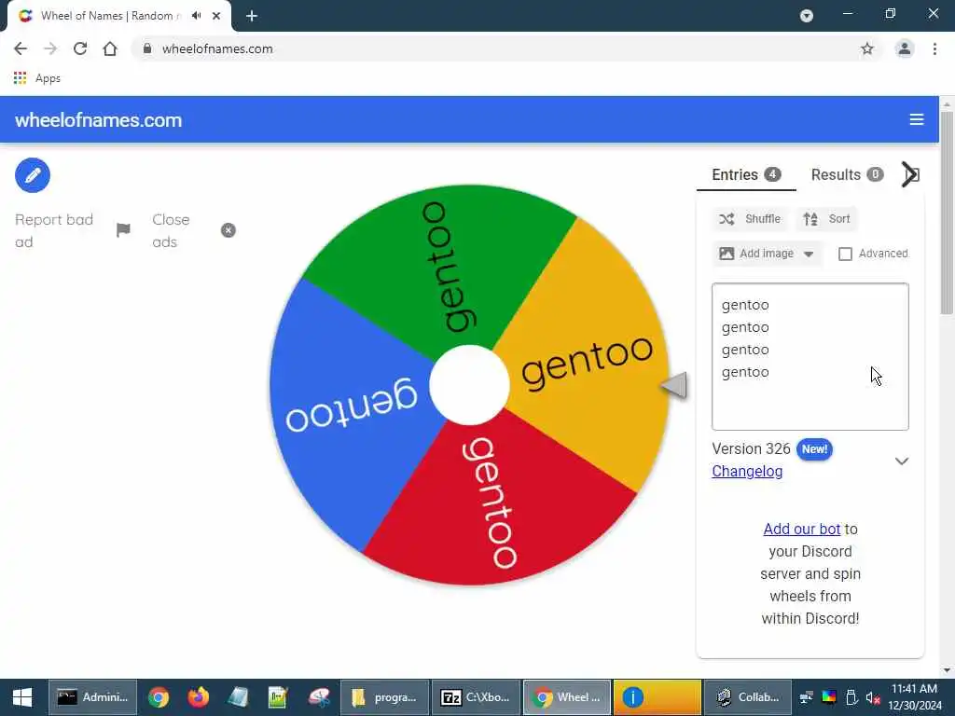The height and width of the screenshot is (716, 955).
Task: Open Administrator command prompt taskbar item
Action: pyautogui.click(x=92, y=697)
